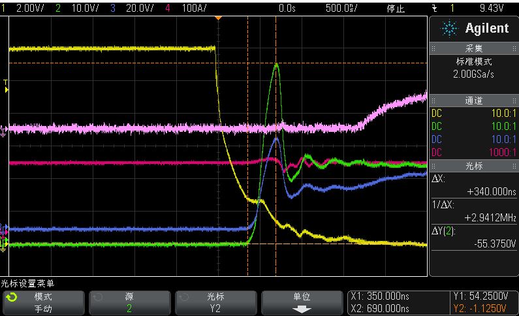This screenshot has width=519, height=316.
Task: Click the orange trigger position marker at top
Action: click(218, 18)
